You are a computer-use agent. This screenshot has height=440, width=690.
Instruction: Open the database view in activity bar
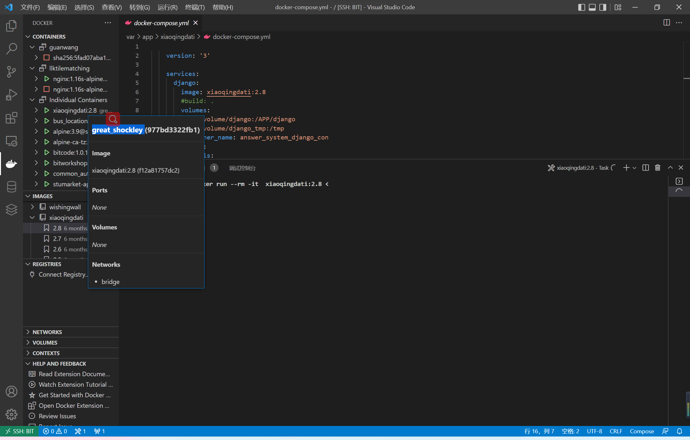point(11,187)
